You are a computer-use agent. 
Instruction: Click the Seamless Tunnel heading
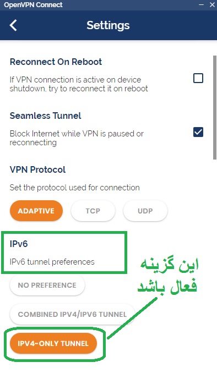[45, 116]
